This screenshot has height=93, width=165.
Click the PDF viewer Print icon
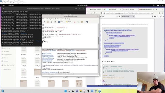(155, 16)
